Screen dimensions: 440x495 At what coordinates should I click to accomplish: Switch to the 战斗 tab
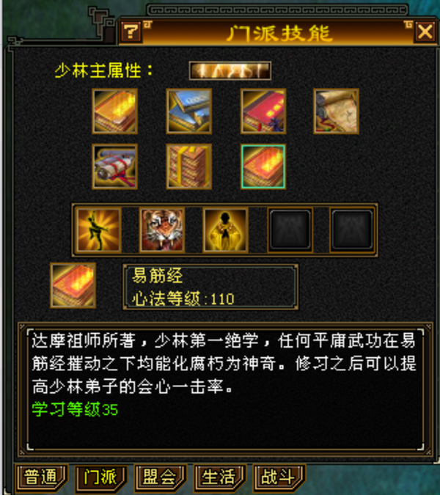click(x=279, y=477)
